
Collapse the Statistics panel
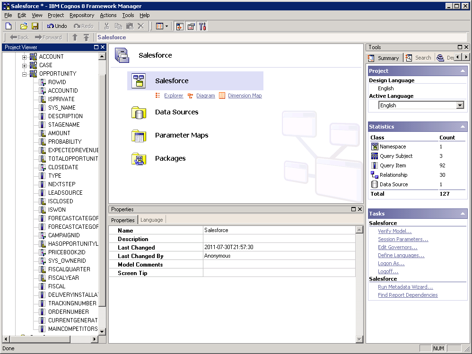462,126
